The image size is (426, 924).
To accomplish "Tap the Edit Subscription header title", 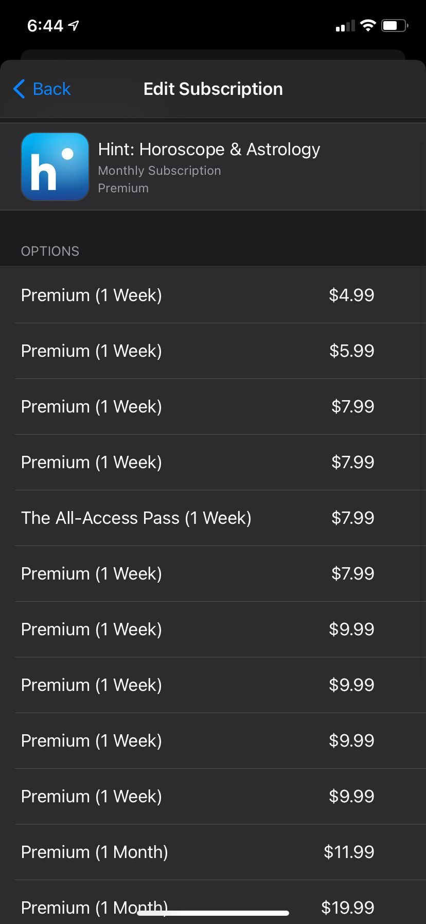I will 213,89.
